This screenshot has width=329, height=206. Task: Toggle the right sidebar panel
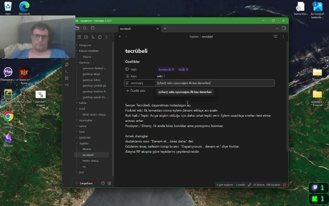pos(284,28)
